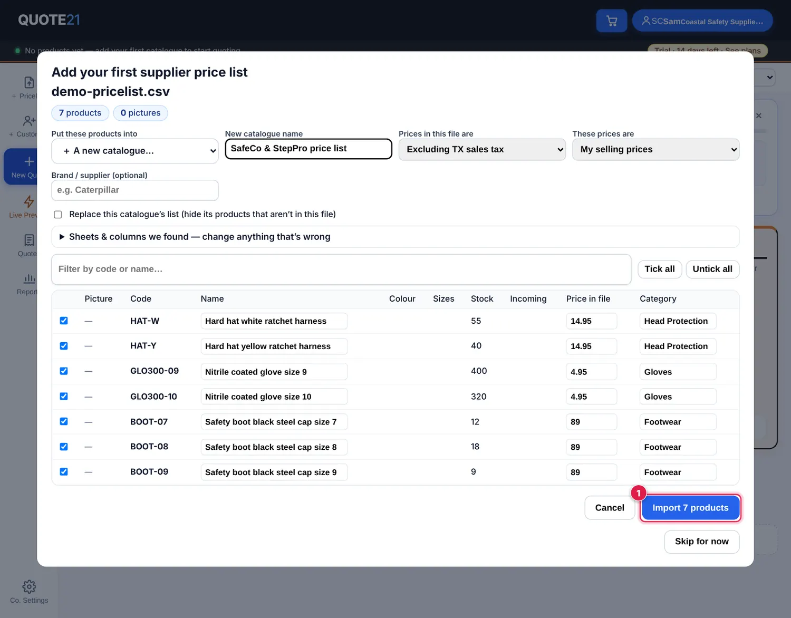Expand Sheets & columns we found section
Screen dimensions: 791x618
[x=395, y=237]
